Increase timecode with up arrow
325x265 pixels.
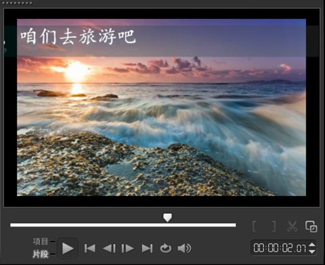(312, 245)
